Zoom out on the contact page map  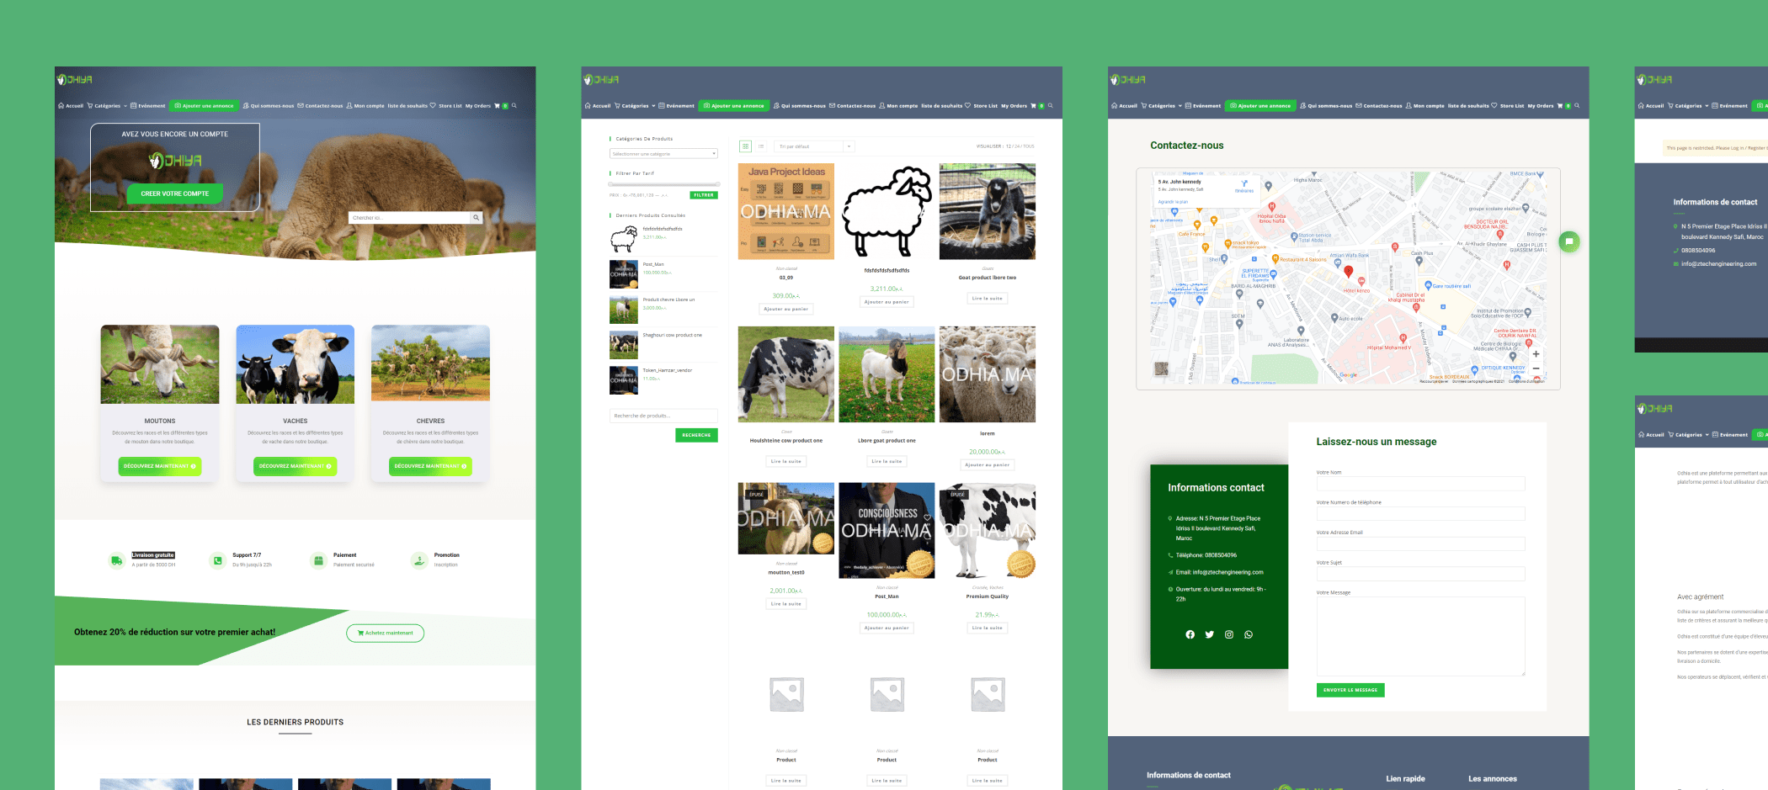click(x=1536, y=368)
